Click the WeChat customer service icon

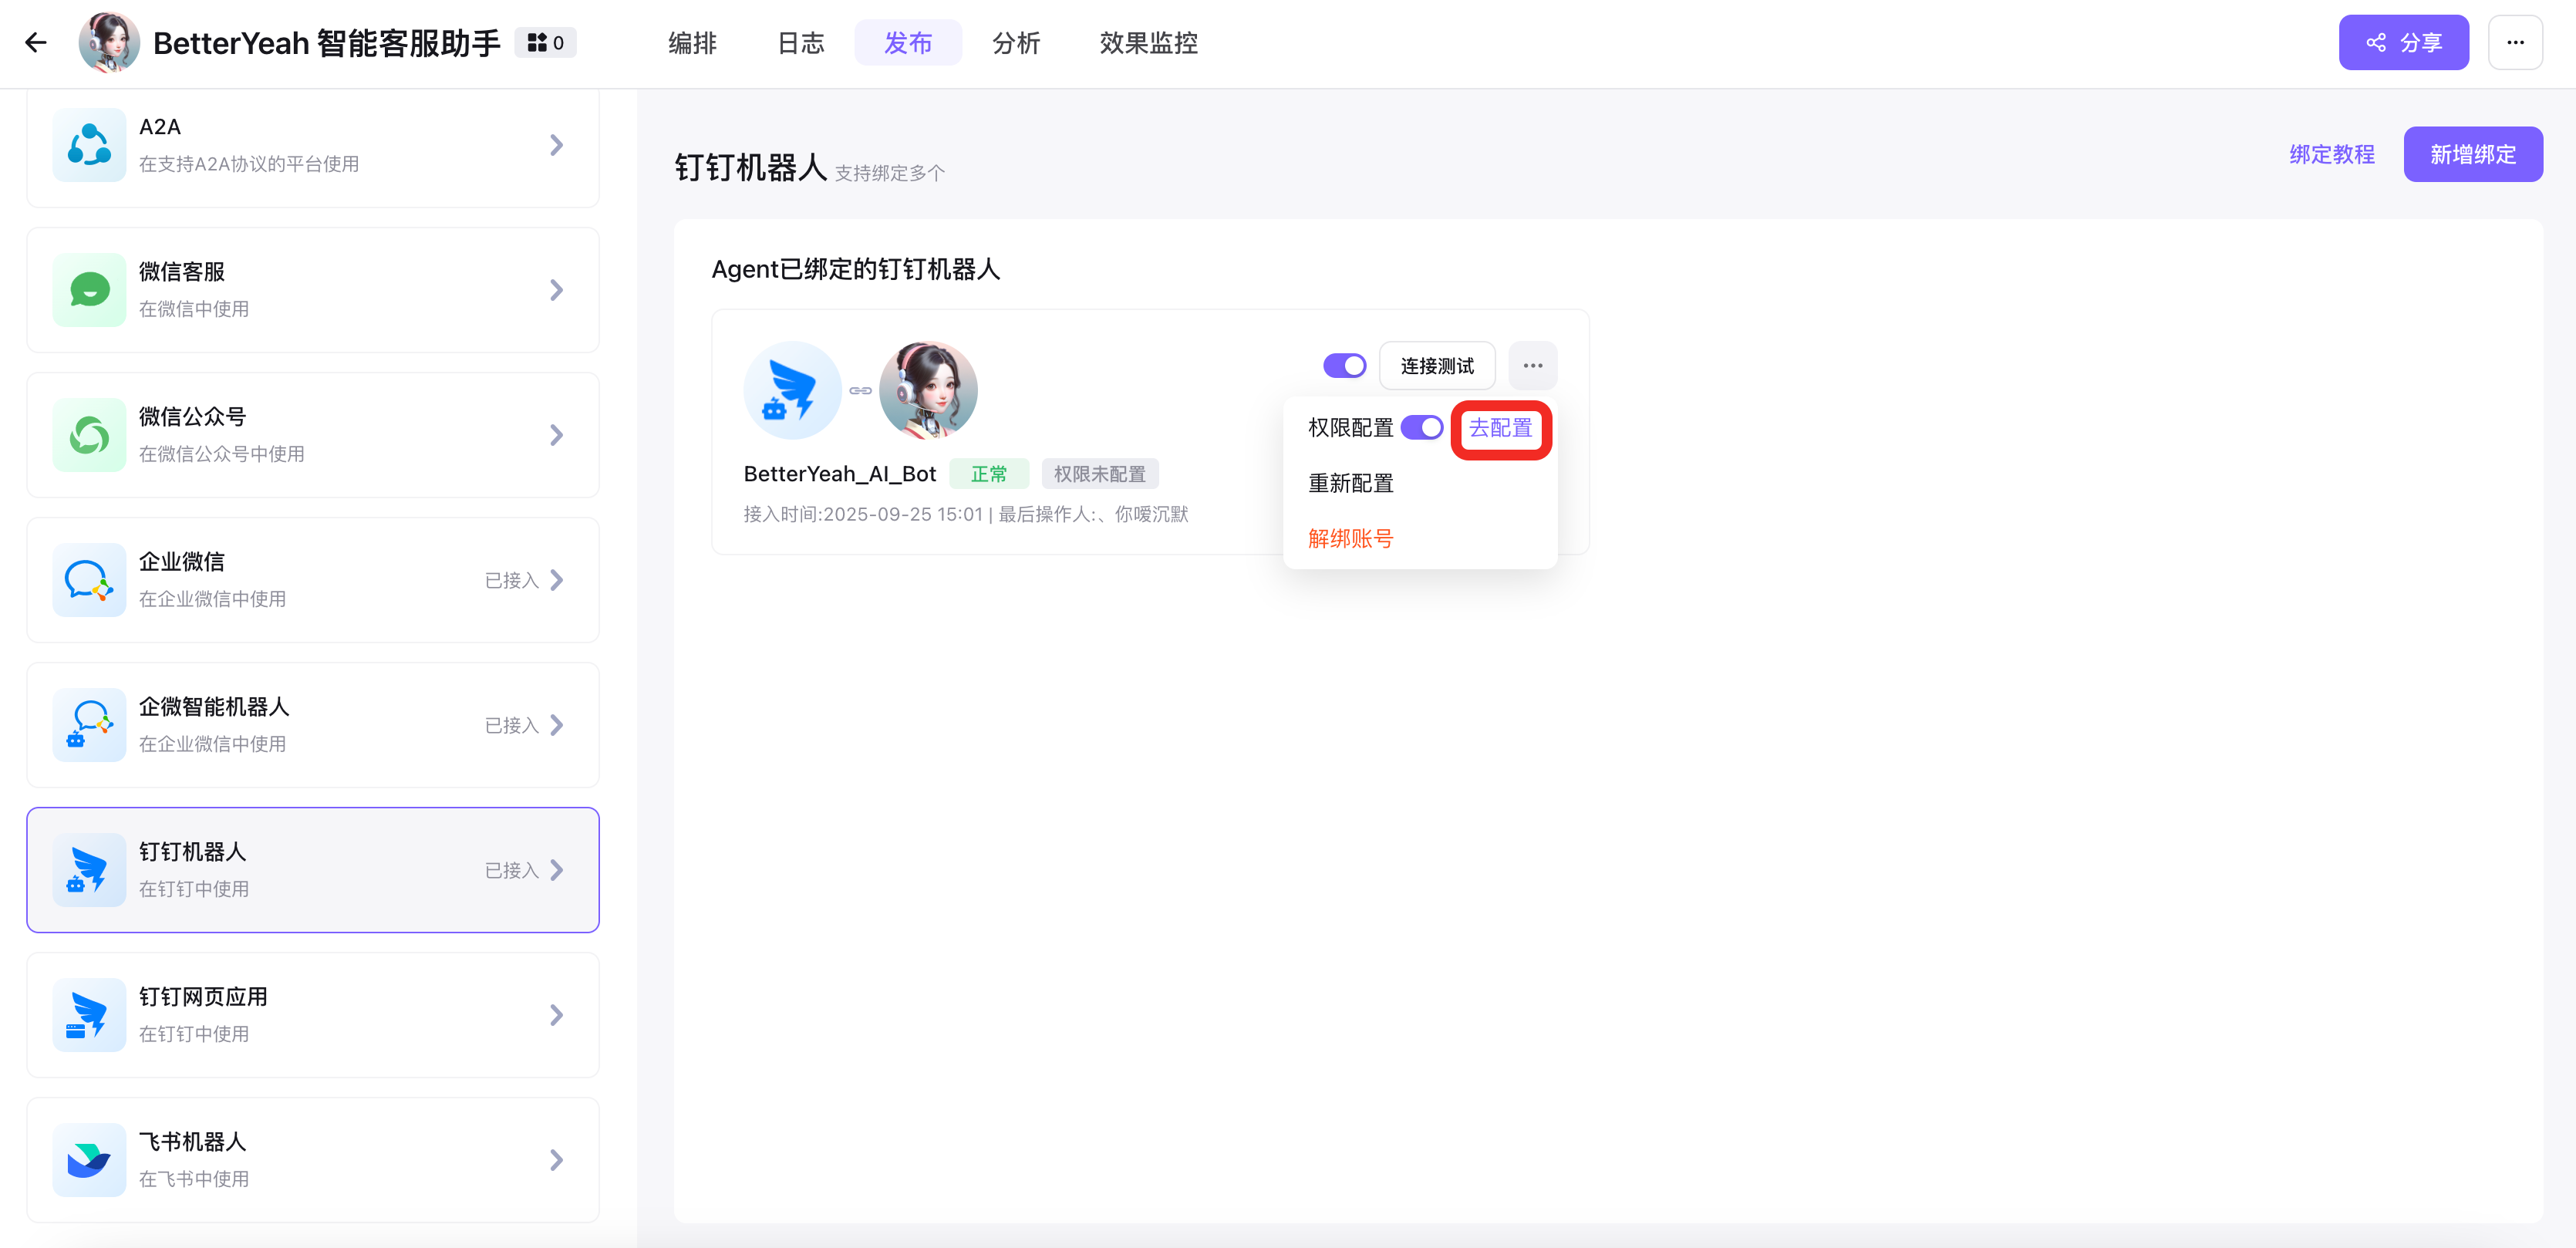click(89, 290)
